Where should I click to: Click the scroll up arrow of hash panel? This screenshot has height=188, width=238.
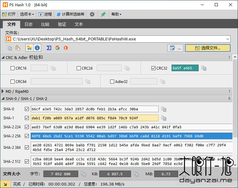[235, 57]
